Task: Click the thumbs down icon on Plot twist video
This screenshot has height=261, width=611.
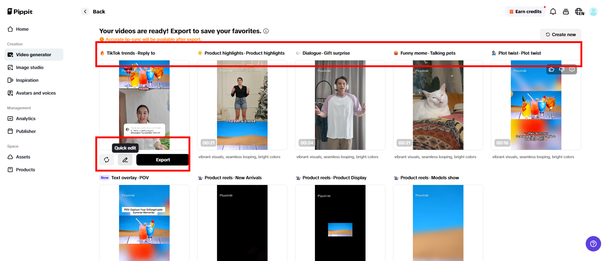Action: 562,69
